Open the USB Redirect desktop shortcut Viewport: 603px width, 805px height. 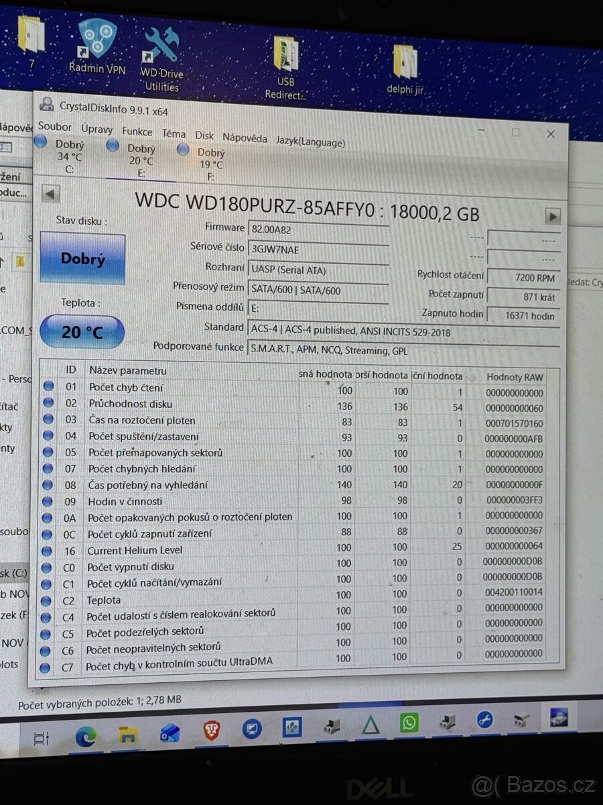click(286, 67)
